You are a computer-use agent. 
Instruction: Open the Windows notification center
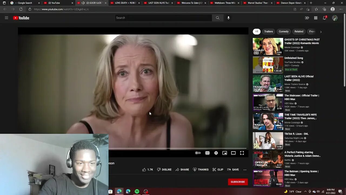click(340, 191)
